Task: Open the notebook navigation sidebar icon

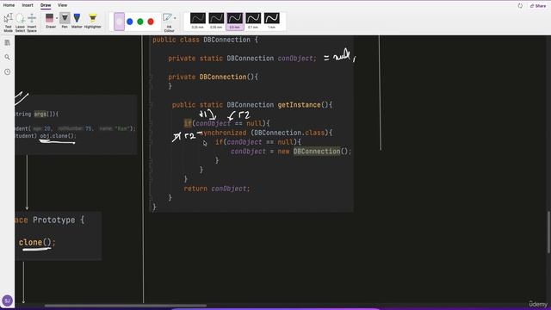Action: coord(8,43)
